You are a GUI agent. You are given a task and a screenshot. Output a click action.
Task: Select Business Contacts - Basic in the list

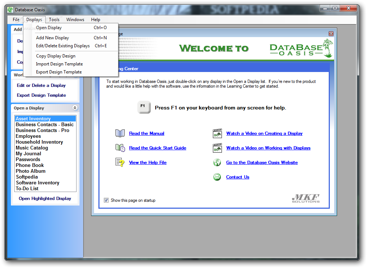46,124
